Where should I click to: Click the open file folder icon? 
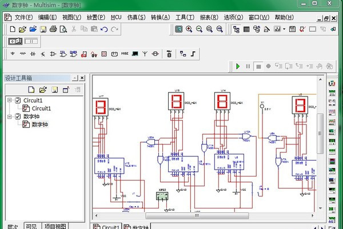coord(22,29)
